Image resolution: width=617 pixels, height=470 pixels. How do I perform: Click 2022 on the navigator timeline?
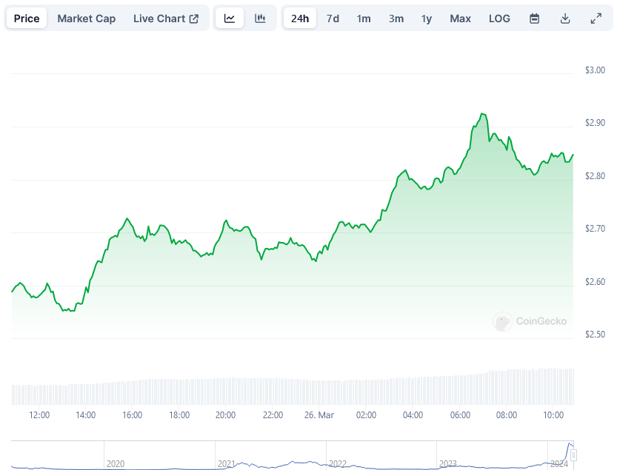click(338, 463)
